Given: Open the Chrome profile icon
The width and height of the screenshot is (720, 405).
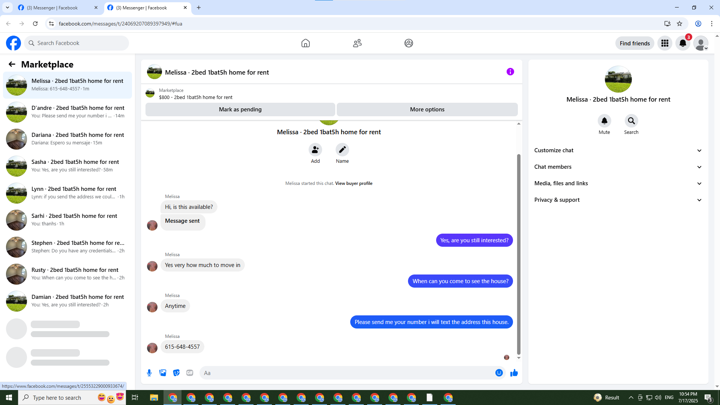Looking at the screenshot, I should (698, 24).
